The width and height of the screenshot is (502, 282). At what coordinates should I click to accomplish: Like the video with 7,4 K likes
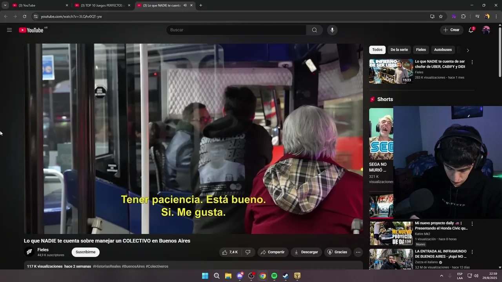point(230,252)
